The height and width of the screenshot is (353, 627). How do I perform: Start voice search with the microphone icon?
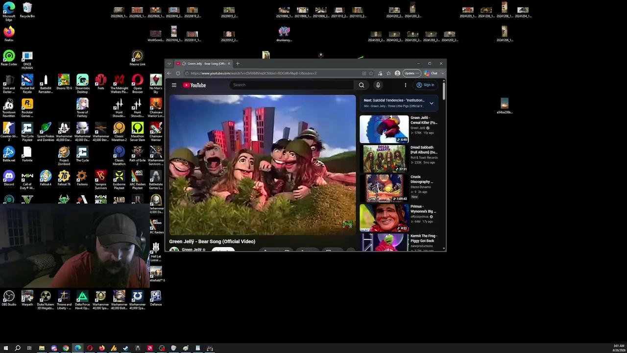378,85
